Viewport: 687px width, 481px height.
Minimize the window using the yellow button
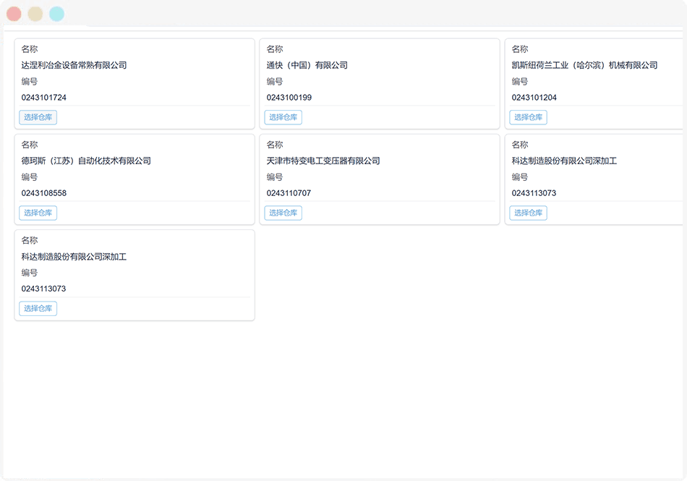click(35, 14)
